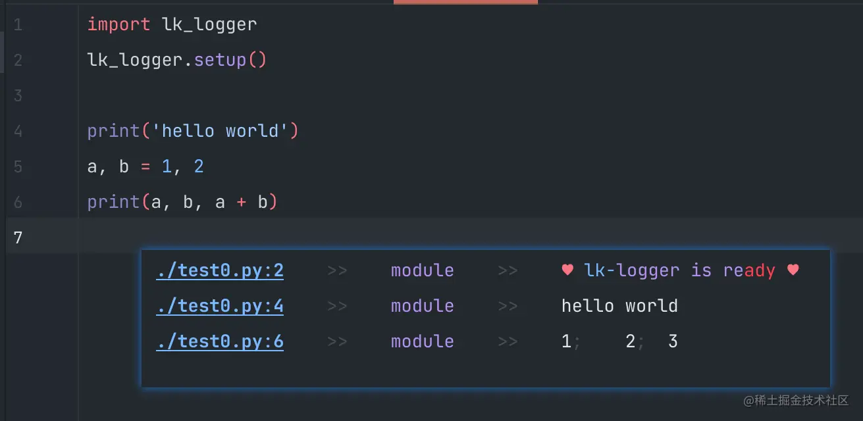Image resolution: width=863 pixels, height=421 pixels.
Task: Click the number 2 on line 5
Action: tap(199, 167)
